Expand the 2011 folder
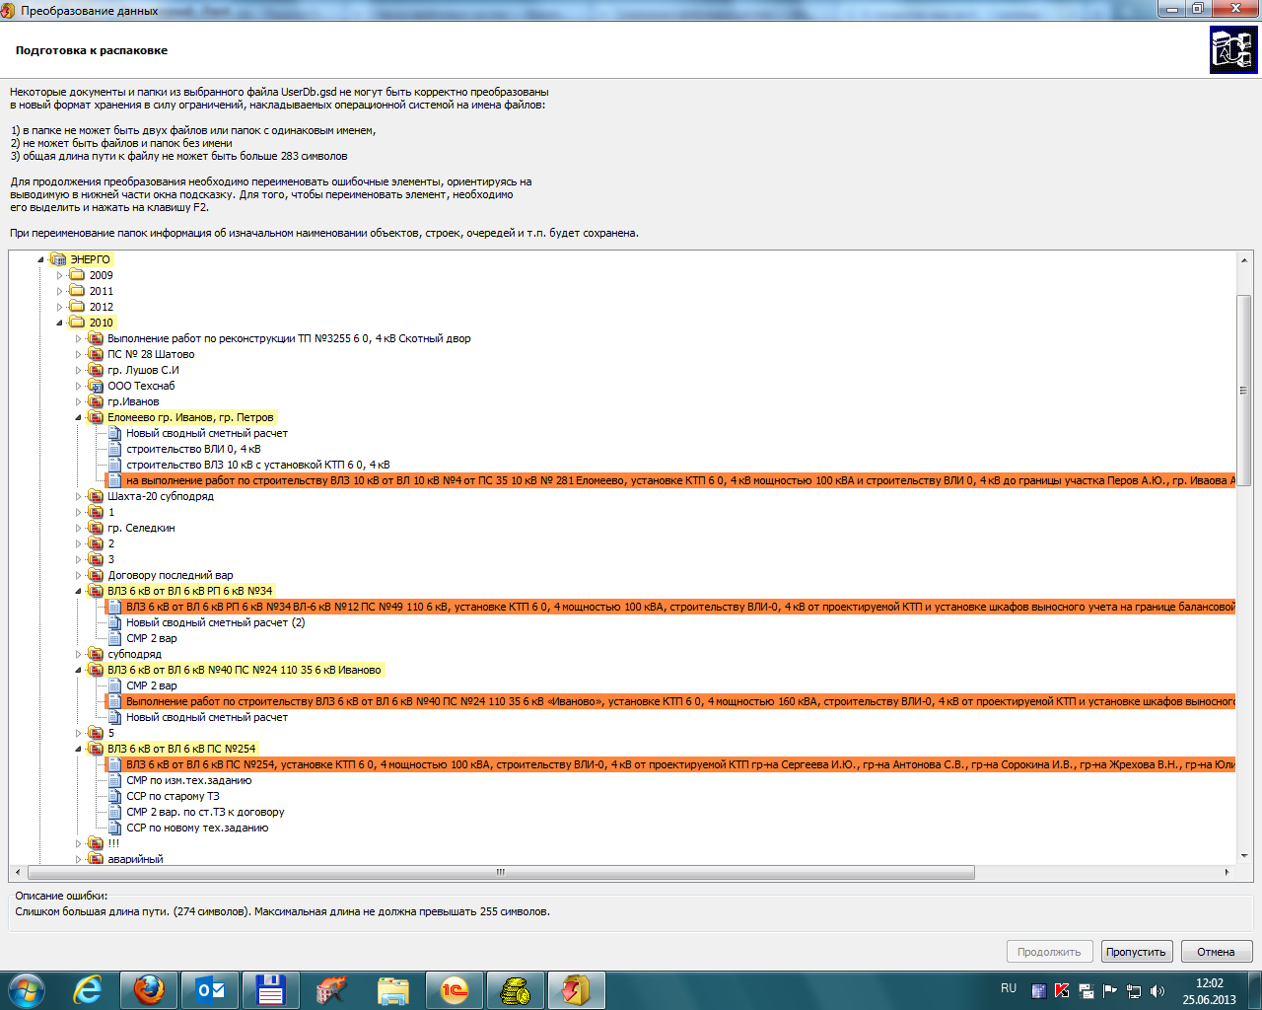The width and height of the screenshot is (1262, 1010). click(x=60, y=291)
